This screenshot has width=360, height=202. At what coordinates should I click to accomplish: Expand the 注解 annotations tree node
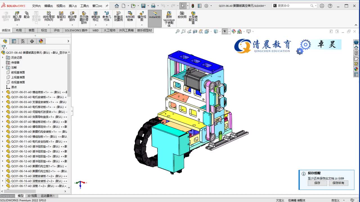[3, 67]
